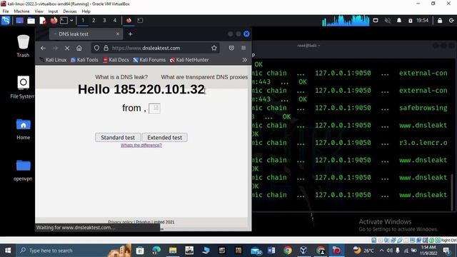Open the File System desktop icon
This screenshot has width=457, height=257.
tap(23, 87)
